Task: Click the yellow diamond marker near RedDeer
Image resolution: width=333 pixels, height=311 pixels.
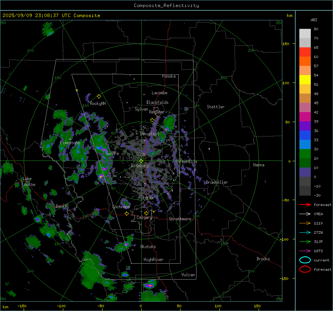Action: (x=152, y=120)
